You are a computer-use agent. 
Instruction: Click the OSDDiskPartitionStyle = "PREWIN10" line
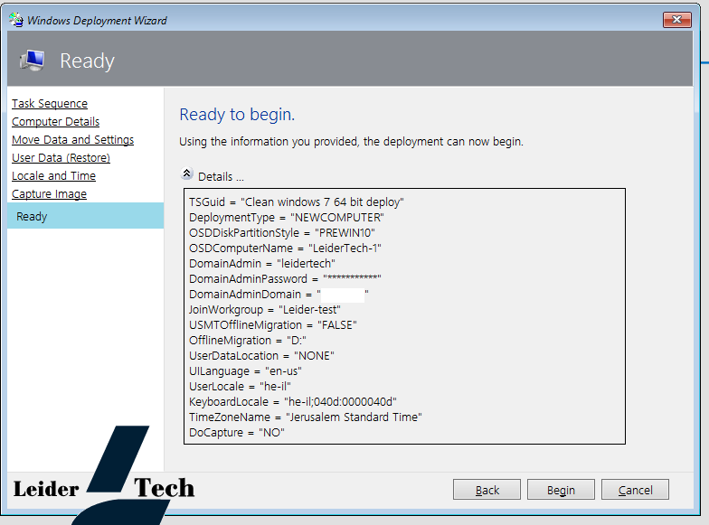(282, 233)
